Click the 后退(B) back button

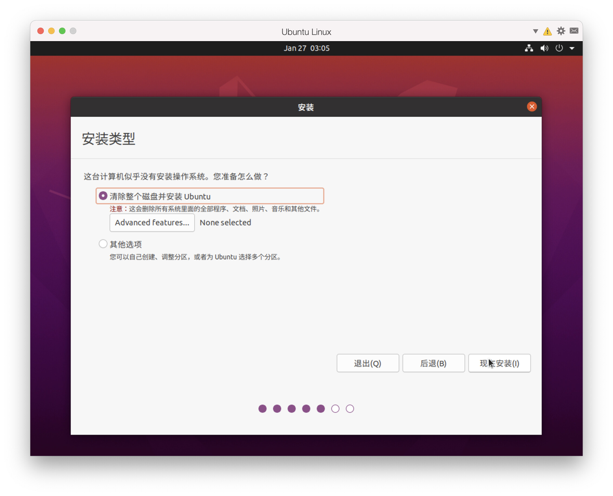433,363
